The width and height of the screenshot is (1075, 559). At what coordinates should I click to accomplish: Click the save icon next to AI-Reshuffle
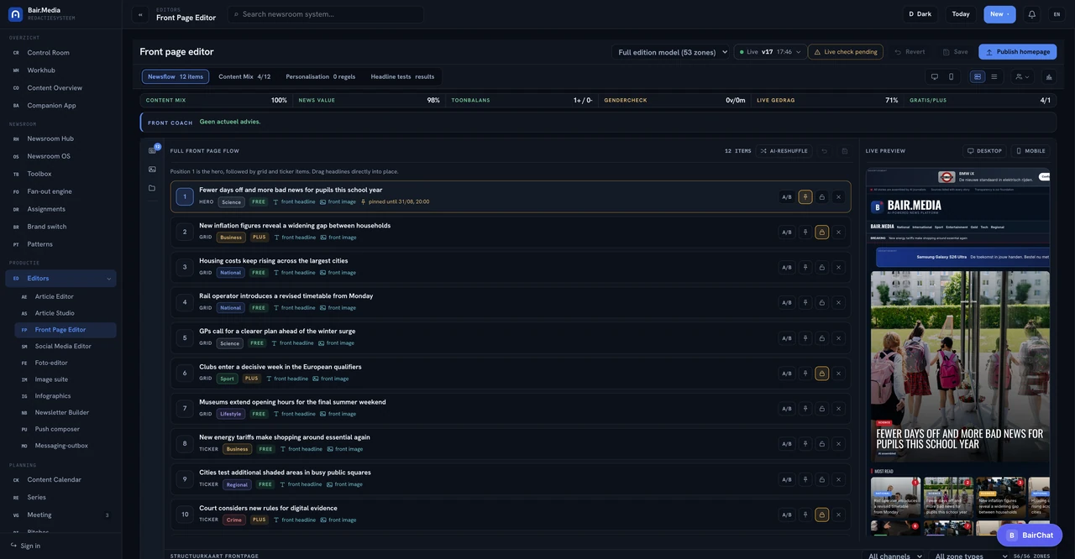coord(844,151)
